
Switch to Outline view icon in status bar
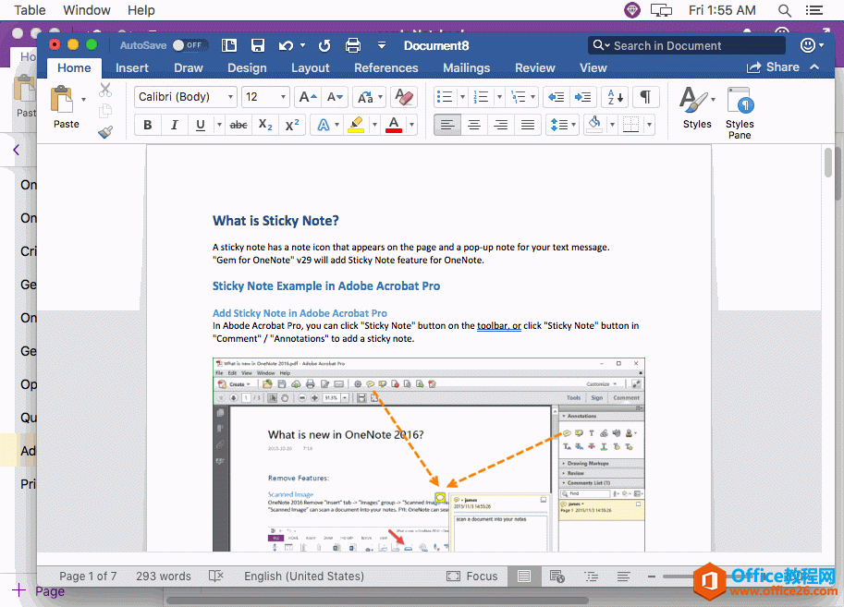click(x=592, y=577)
